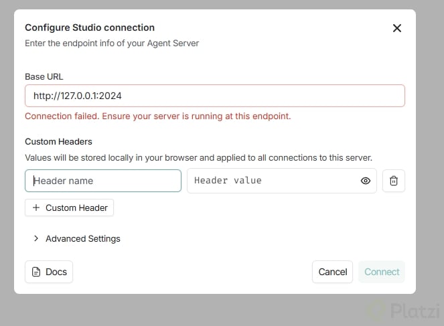Select the Header value text field
This screenshot has height=326, width=444.
tap(271, 181)
